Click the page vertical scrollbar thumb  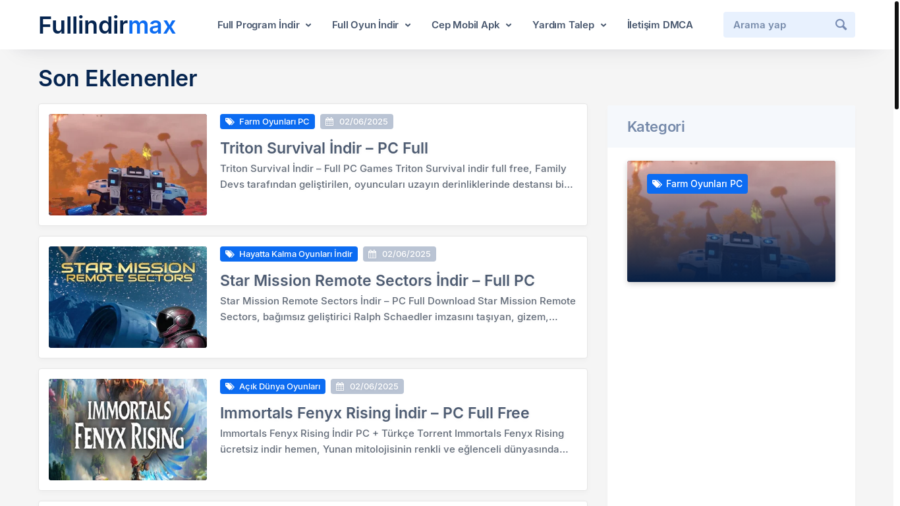coord(897,55)
